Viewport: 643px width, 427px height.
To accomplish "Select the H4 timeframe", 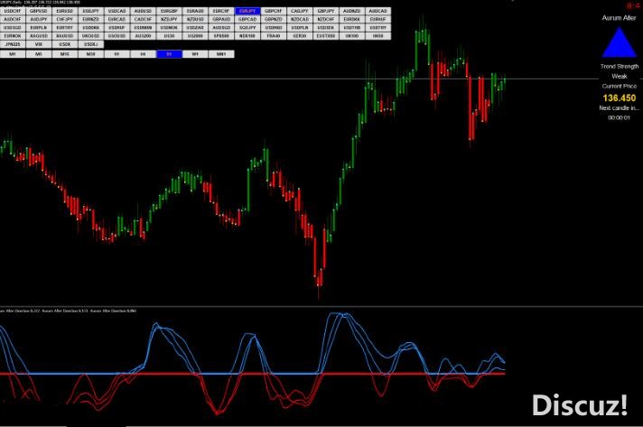I will [143, 54].
